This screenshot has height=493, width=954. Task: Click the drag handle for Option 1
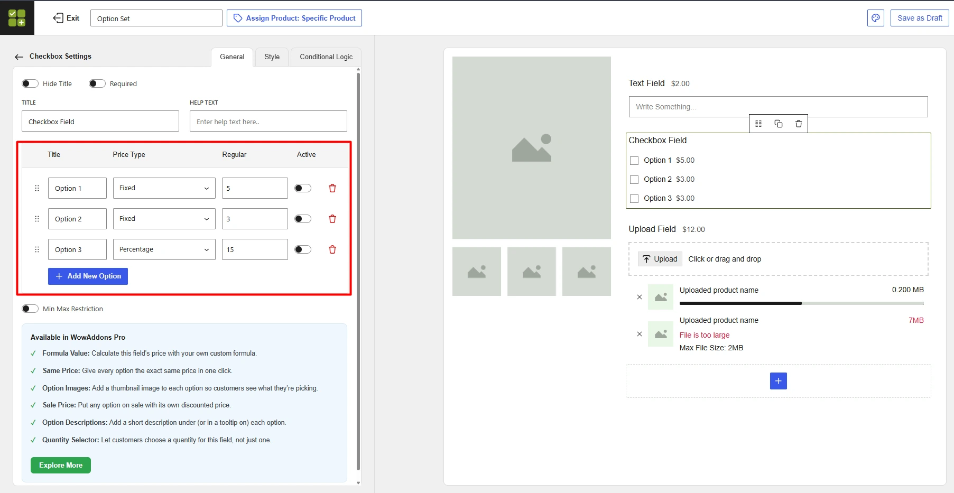tap(37, 188)
